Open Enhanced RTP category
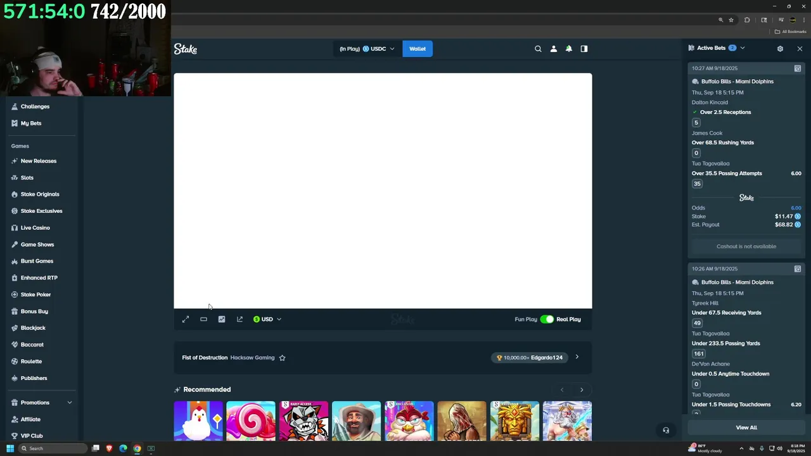 click(39, 278)
